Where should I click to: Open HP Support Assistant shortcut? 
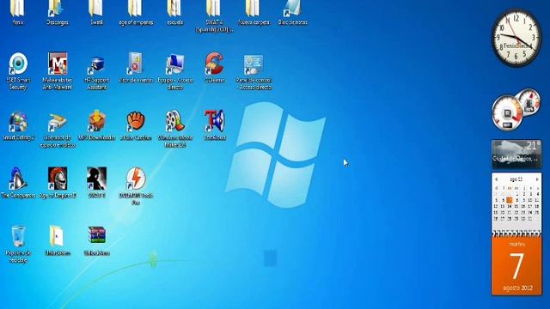(96, 71)
